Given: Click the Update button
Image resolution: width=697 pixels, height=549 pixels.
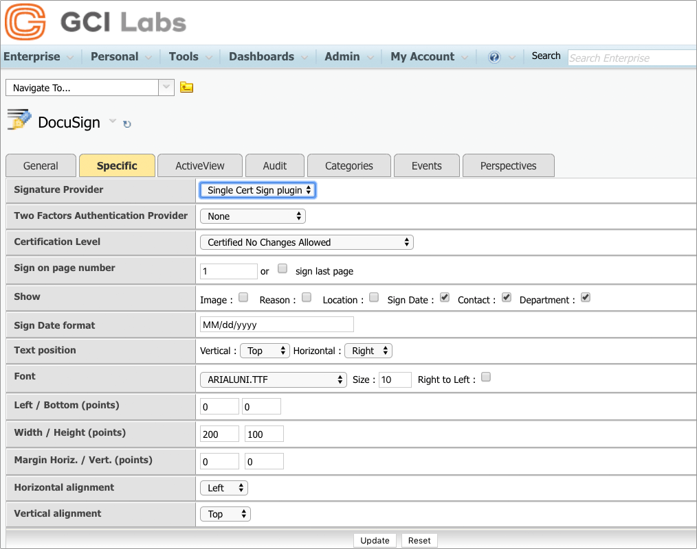Looking at the screenshot, I should click(x=375, y=540).
